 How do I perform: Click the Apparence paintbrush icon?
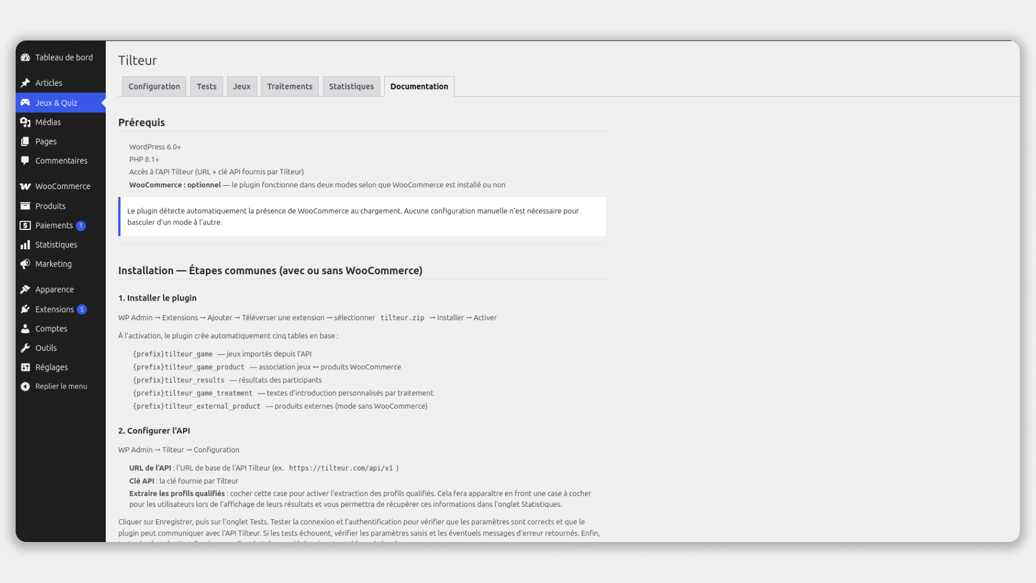(25, 289)
